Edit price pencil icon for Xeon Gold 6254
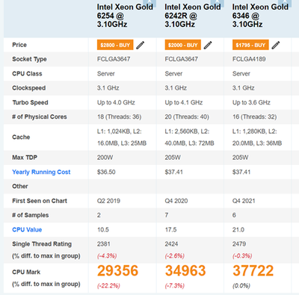Screen dimensions: 299x295 coord(141,45)
